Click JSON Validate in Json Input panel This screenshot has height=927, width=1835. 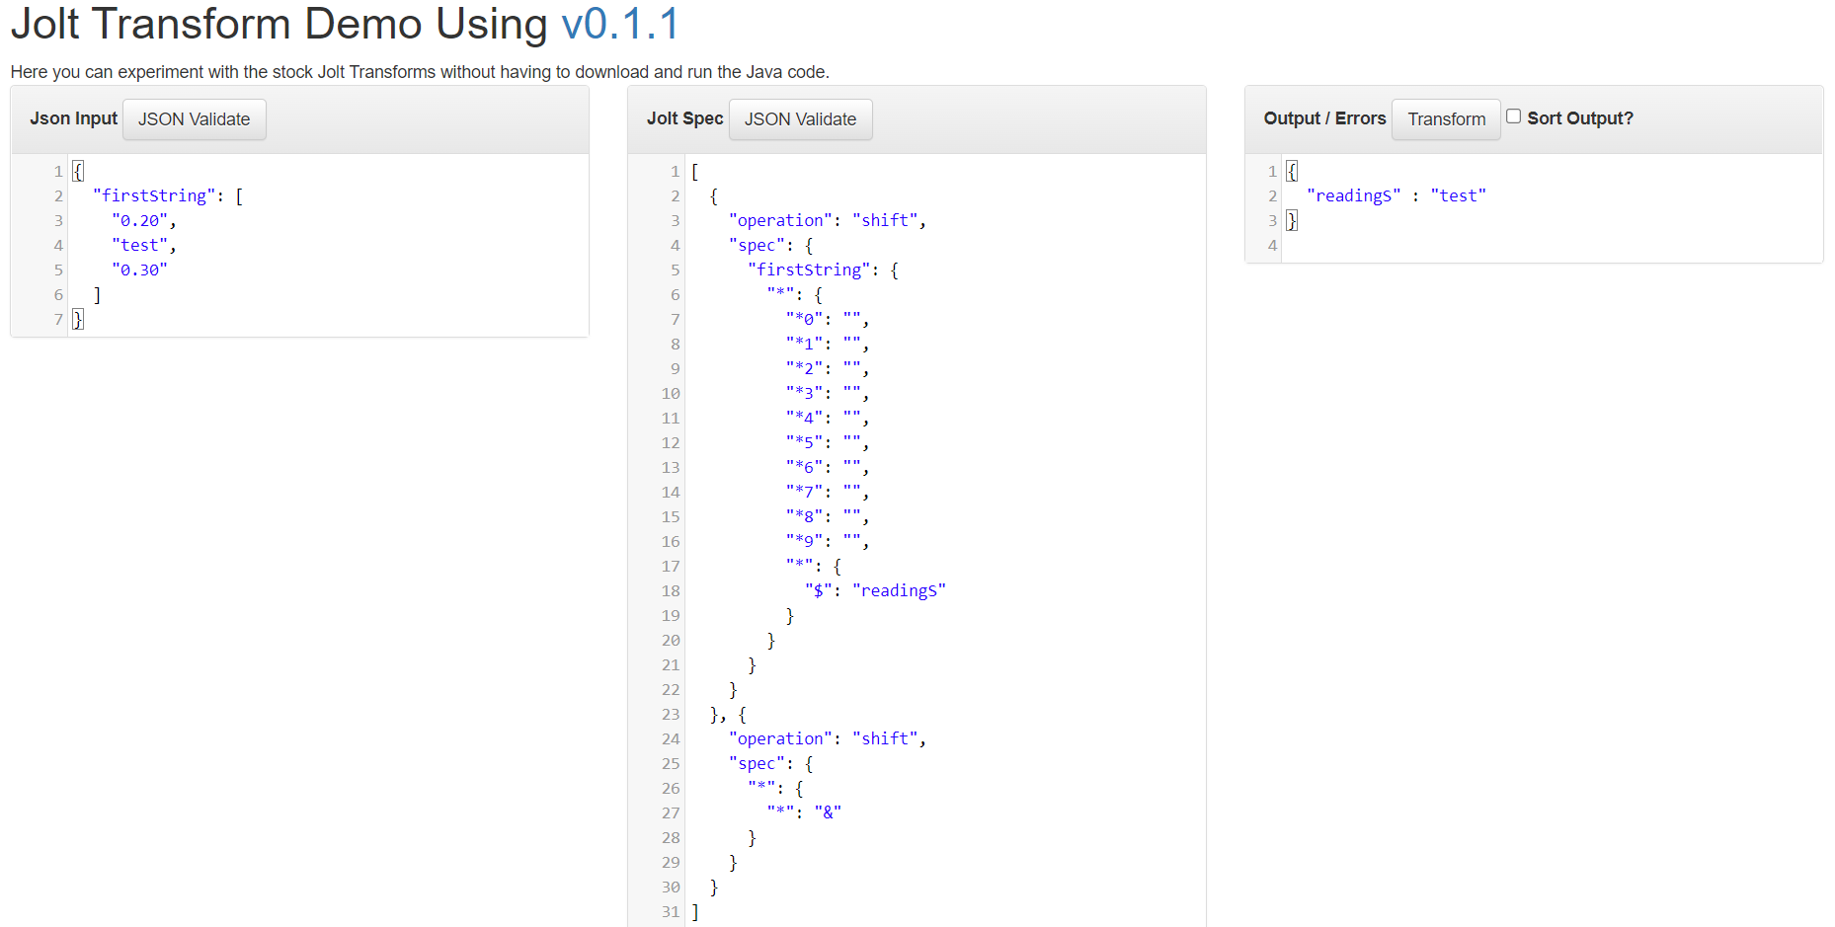tap(195, 119)
